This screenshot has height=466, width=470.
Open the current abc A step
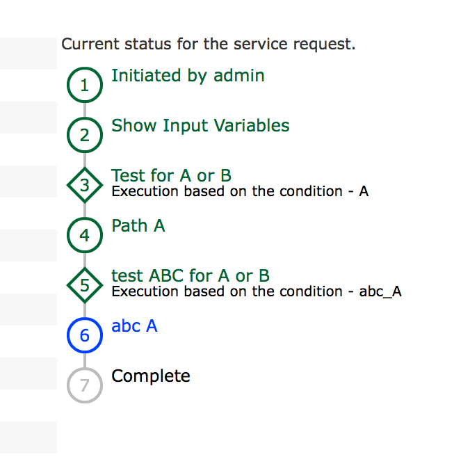point(134,326)
